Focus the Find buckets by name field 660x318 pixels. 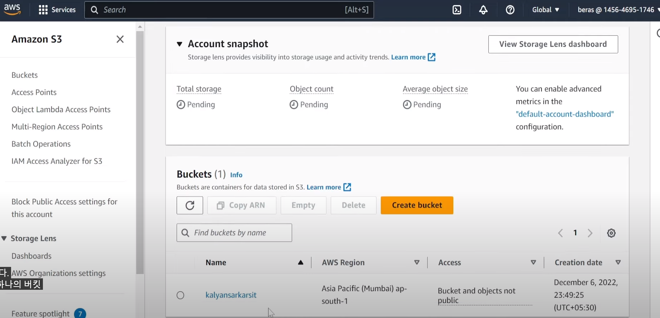point(234,233)
